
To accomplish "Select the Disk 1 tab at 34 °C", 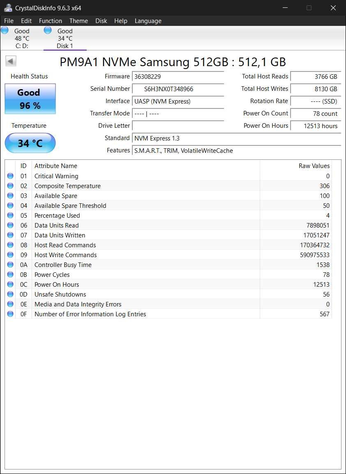I will click(65, 38).
